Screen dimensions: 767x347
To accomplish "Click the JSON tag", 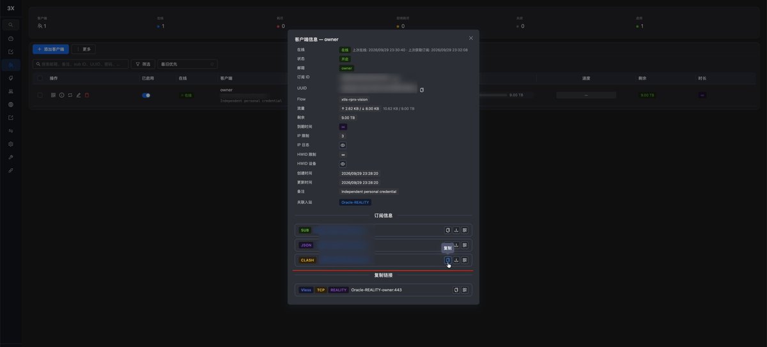I will 306,245.
